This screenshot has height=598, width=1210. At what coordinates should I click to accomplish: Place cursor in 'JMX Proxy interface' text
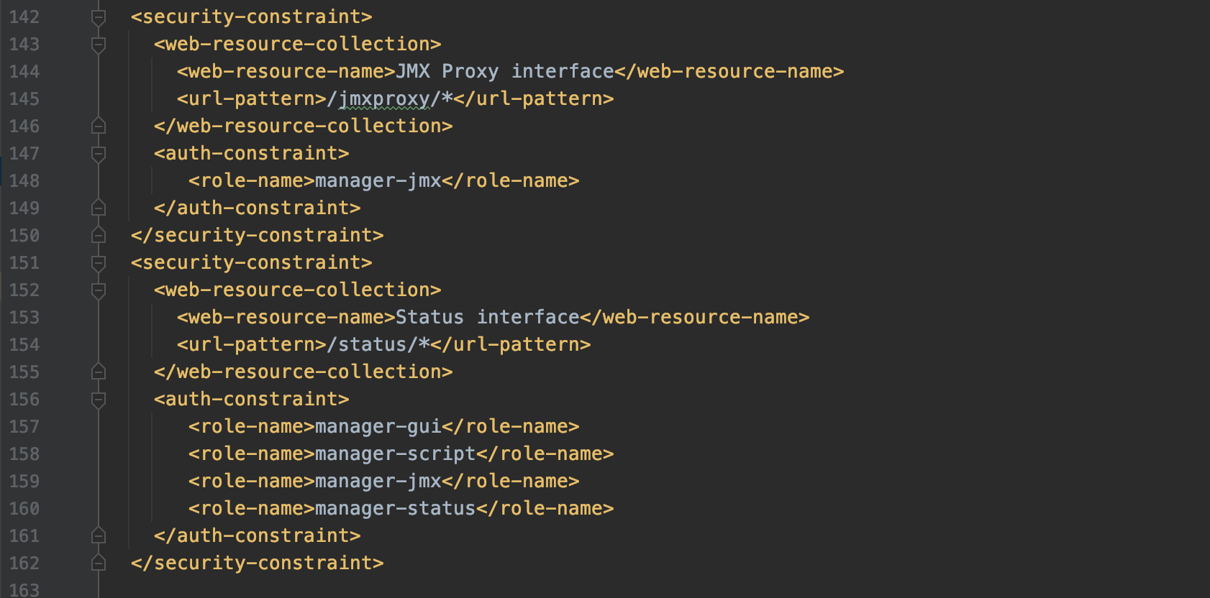coord(505,71)
